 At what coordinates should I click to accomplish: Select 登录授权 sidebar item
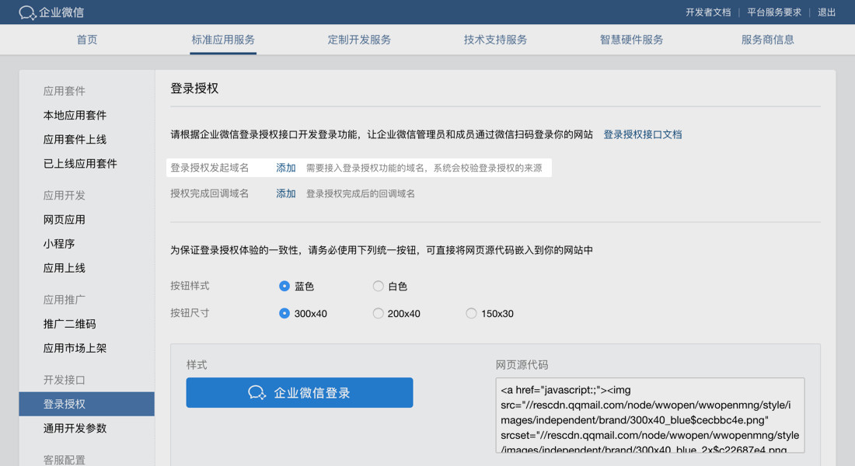[87, 404]
